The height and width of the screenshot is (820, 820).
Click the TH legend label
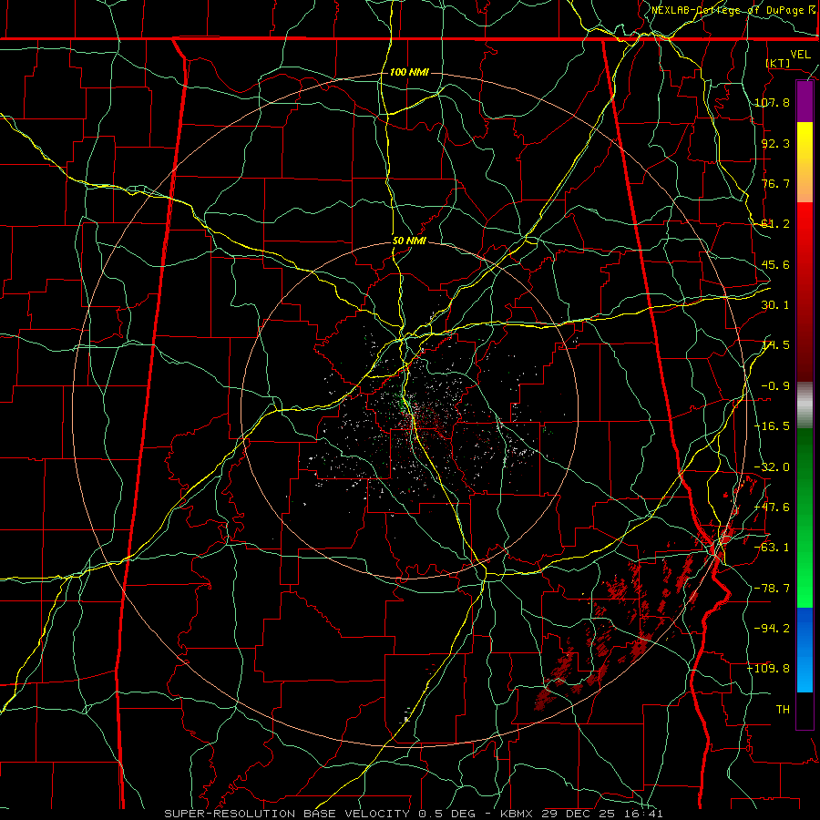(783, 710)
